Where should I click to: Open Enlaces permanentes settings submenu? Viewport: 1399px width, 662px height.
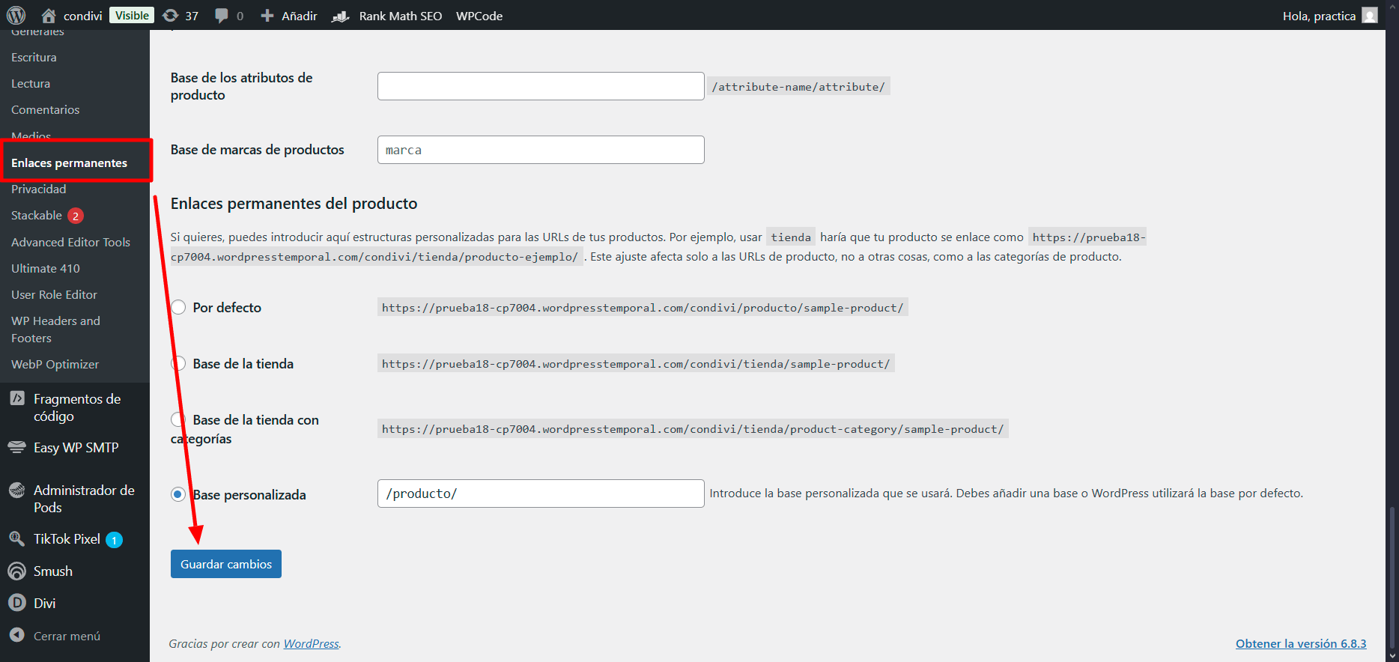pos(69,163)
